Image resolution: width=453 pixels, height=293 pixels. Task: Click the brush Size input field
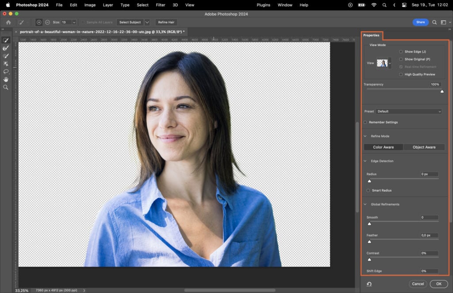tap(65, 22)
